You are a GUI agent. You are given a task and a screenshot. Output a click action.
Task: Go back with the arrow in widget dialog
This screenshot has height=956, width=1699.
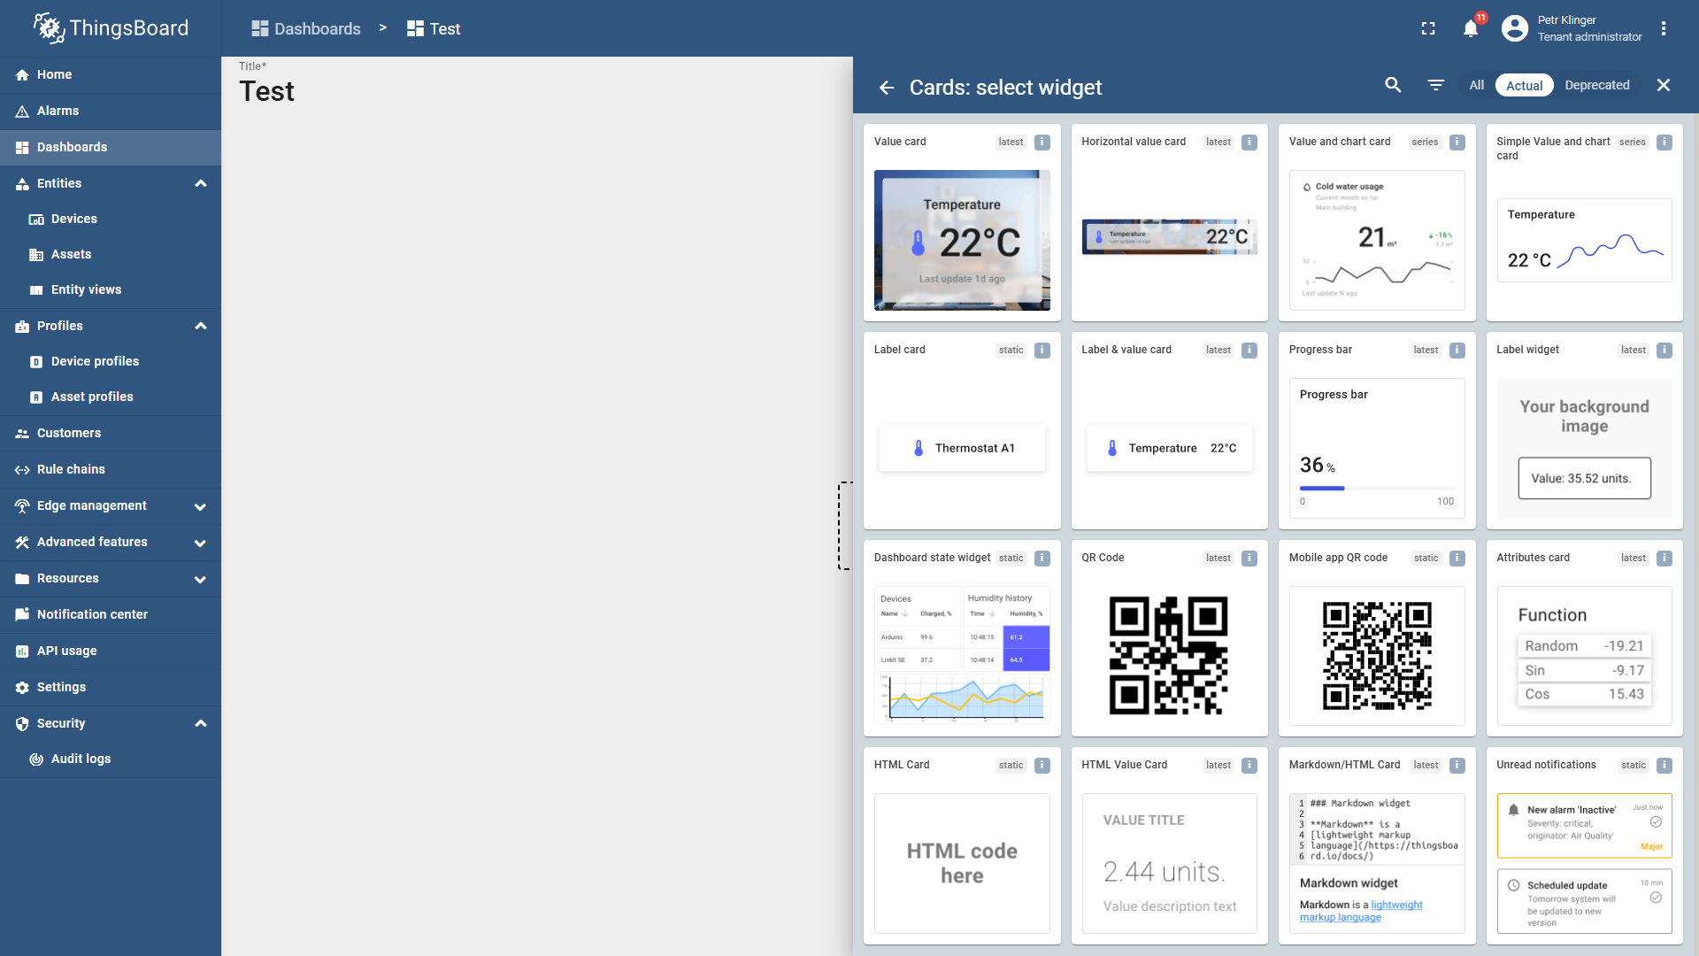coord(887,87)
